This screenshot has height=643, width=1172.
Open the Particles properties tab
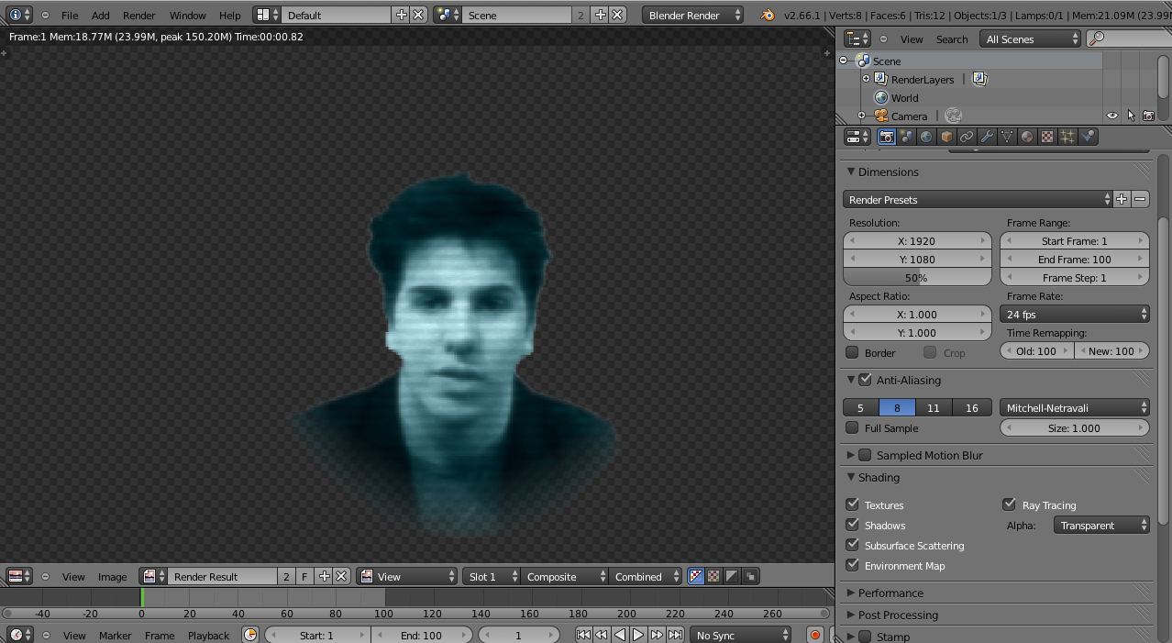click(x=1067, y=137)
